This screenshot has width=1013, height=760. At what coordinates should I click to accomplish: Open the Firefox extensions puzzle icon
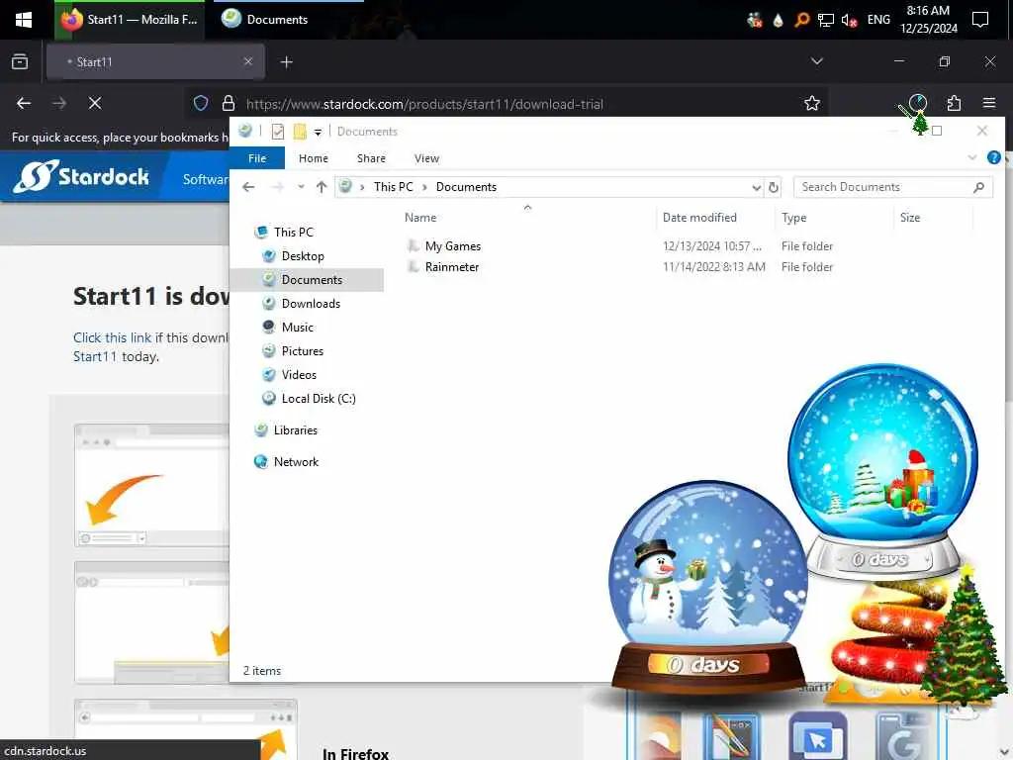pos(954,103)
